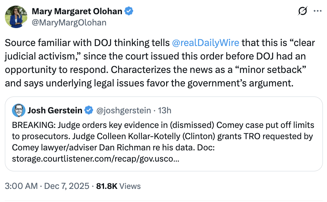Click the word BREAKING in quoted tweet
The height and width of the screenshot is (202, 327).
(30, 125)
